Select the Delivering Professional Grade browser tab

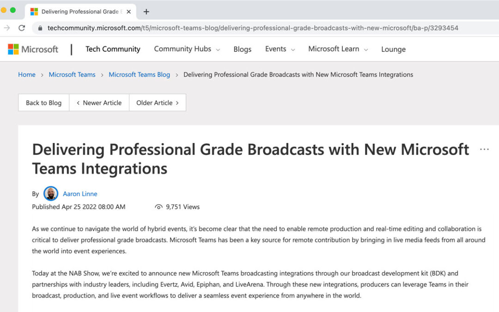pyautogui.click(x=80, y=12)
